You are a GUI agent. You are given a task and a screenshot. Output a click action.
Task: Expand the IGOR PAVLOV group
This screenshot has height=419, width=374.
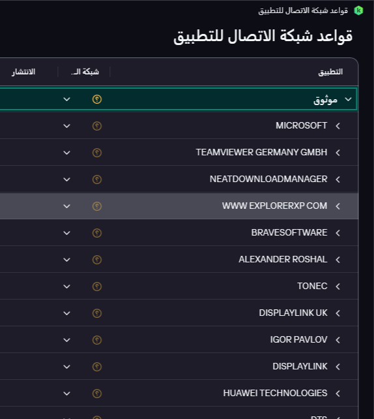338,339
